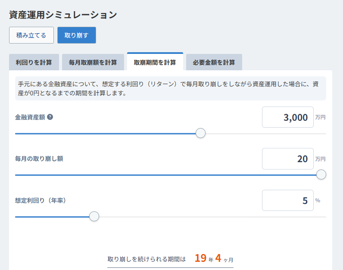Select the 取り崩す mode button
The height and width of the screenshot is (270, 343).
[76, 35]
